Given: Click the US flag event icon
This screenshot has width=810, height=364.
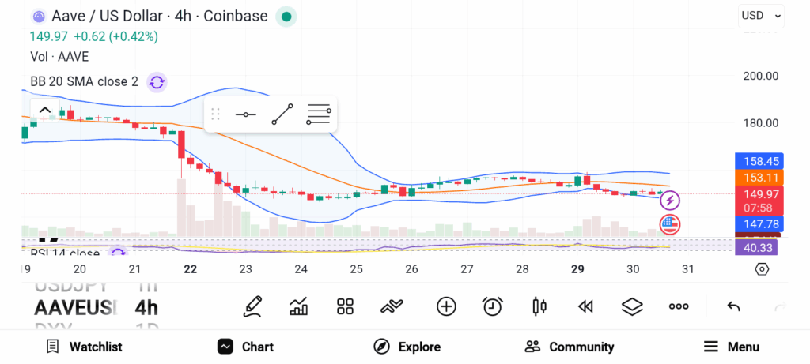Looking at the screenshot, I should pos(670,225).
